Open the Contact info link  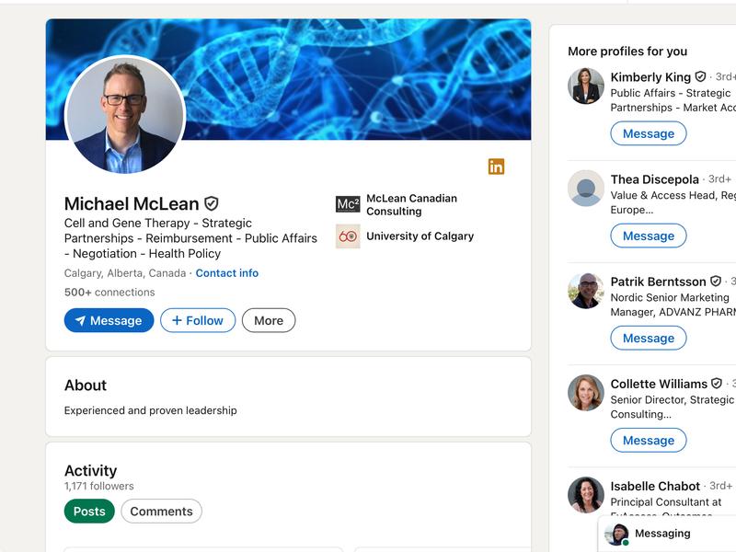pyautogui.click(x=226, y=273)
